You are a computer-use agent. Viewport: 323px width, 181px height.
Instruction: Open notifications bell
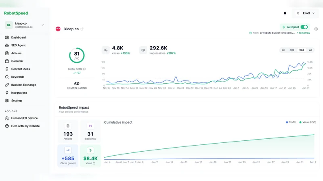pos(285,13)
